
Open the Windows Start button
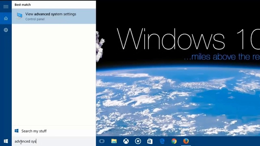pyautogui.click(x=6, y=141)
